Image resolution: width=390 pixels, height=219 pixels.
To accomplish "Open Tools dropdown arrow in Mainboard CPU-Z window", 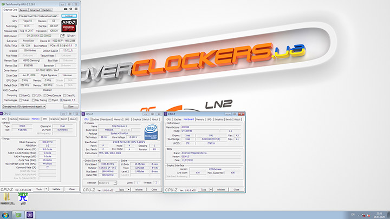I will [211, 190].
